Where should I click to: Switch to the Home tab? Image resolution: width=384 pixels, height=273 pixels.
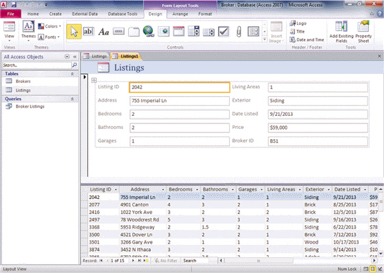[33, 14]
